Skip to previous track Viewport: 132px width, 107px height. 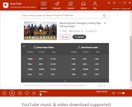(x=4, y=93)
